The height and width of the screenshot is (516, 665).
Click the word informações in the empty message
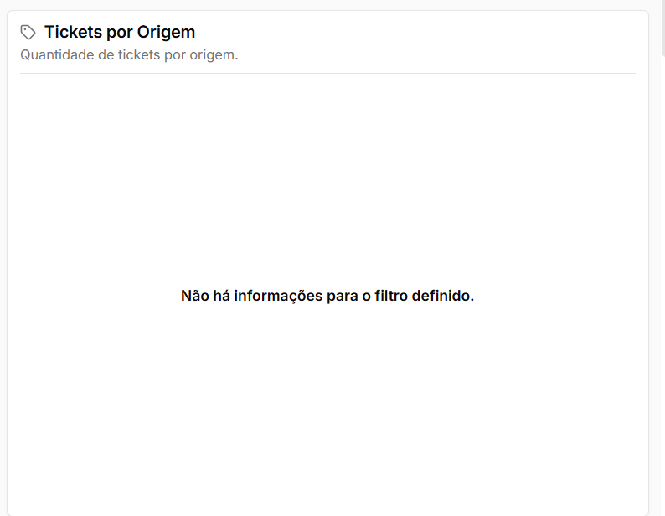coord(278,296)
